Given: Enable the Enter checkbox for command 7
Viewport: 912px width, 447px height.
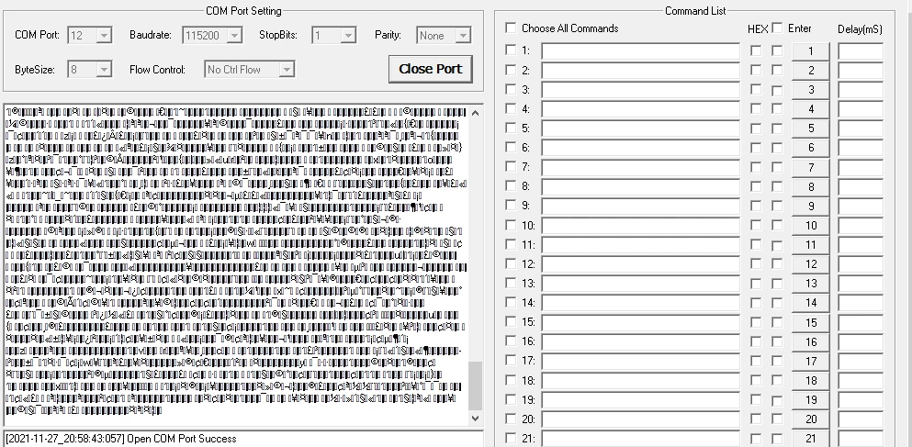Looking at the screenshot, I should tap(777, 167).
